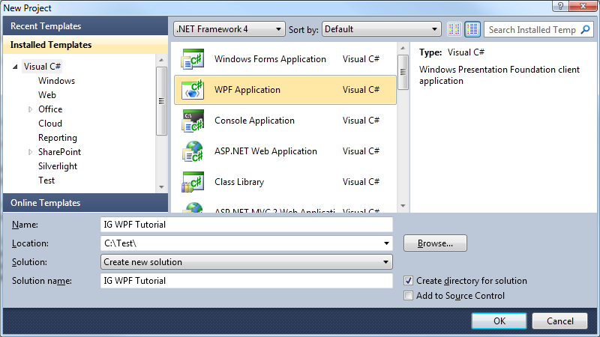Click the search magnifier icon
This screenshot has width=600, height=337.
click(586, 29)
